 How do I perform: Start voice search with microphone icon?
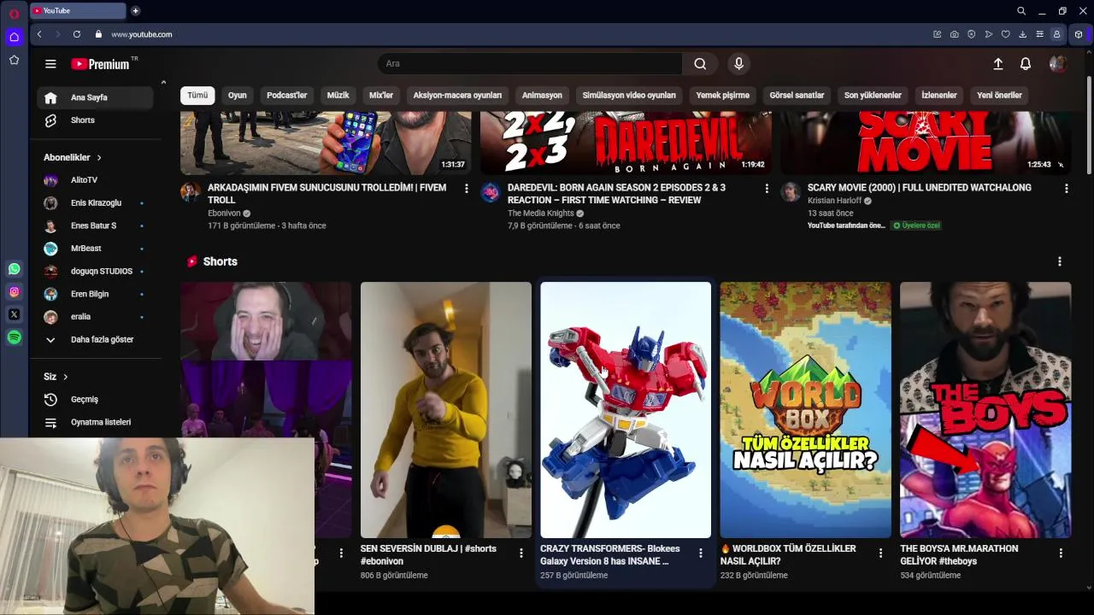739,64
